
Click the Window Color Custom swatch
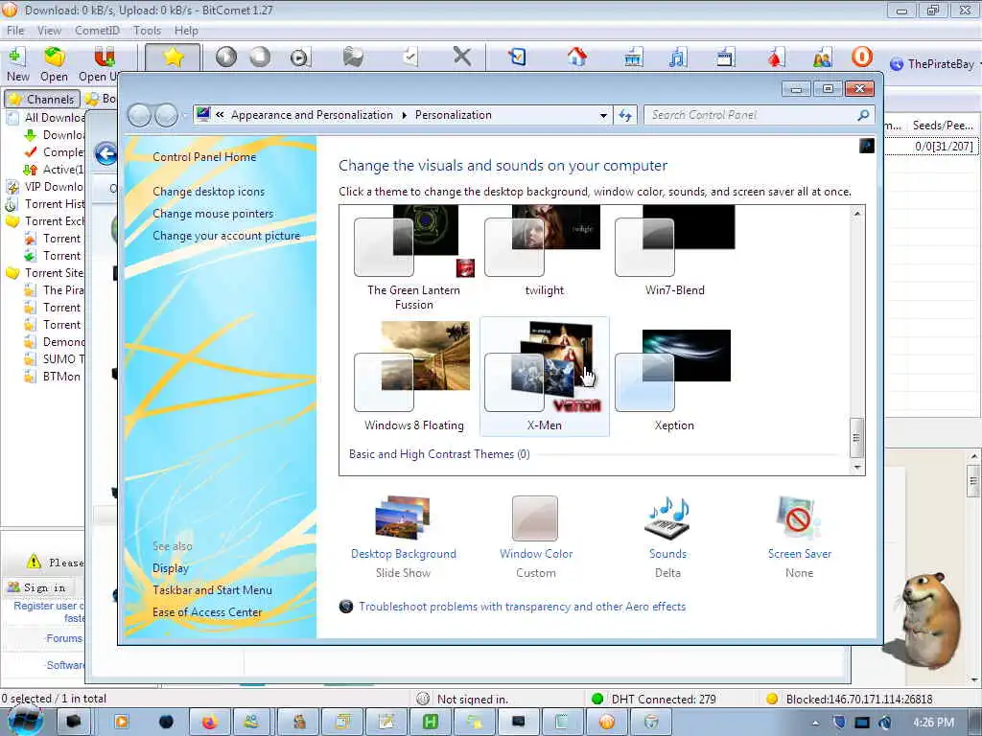535,518
